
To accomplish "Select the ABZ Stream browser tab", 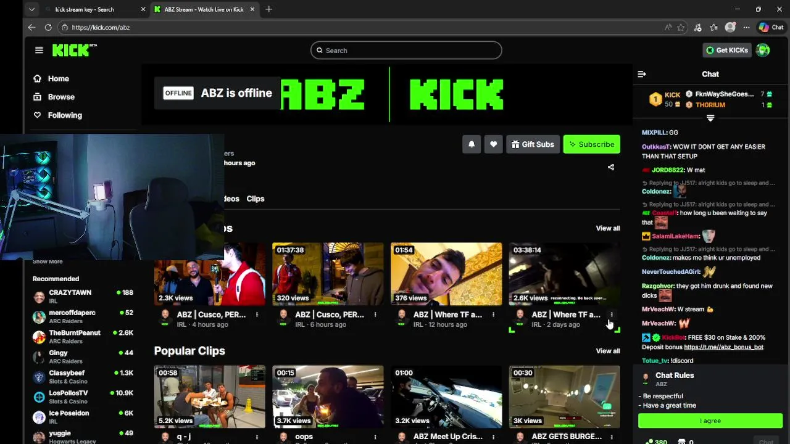I will 204,9.
